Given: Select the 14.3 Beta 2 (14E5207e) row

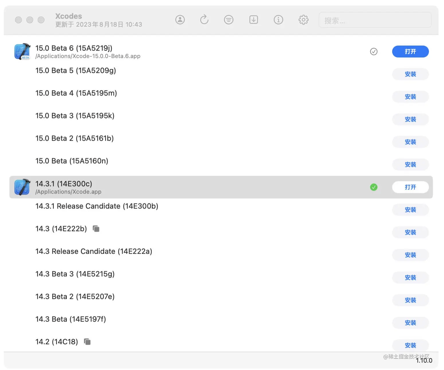Looking at the screenshot, I should [x=221, y=300].
